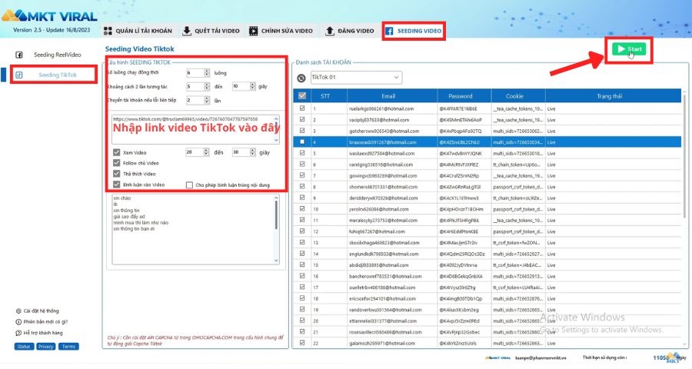The width and height of the screenshot is (692, 369).
Task: Open Hỗ trợ khách hàng support
Action: [39, 333]
